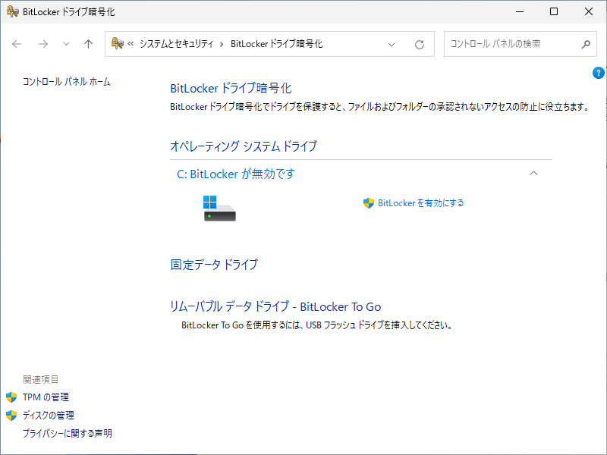Open the address bar history dropdown
607x455 pixels.
(x=392, y=45)
